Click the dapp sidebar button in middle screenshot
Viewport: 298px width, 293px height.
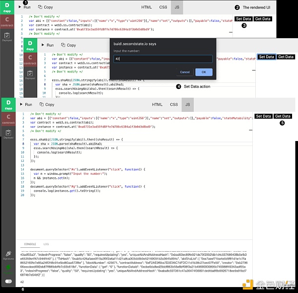(x=30, y=45)
